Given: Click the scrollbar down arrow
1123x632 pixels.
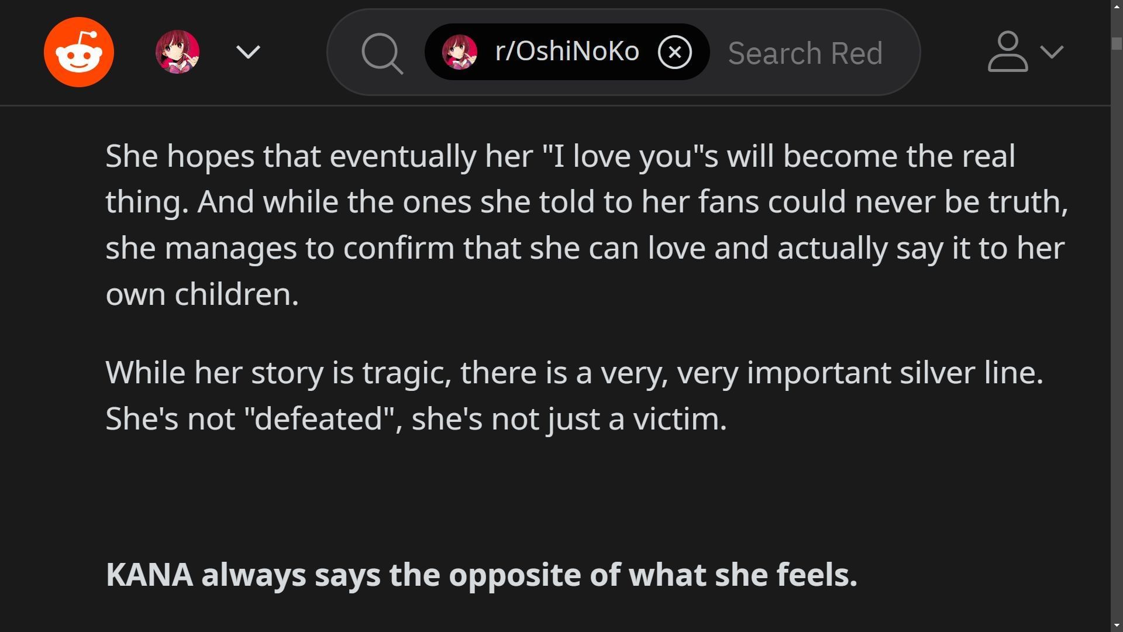Looking at the screenshot, I should [1117, 627].
